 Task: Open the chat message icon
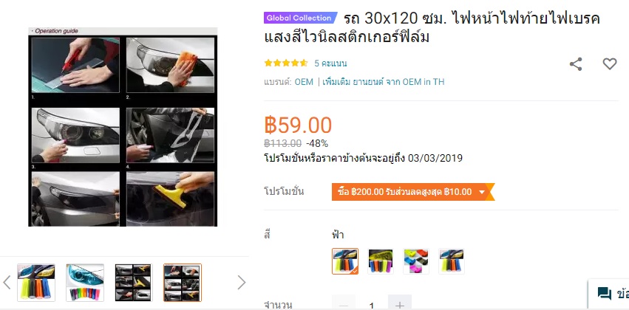coord(604,294)
